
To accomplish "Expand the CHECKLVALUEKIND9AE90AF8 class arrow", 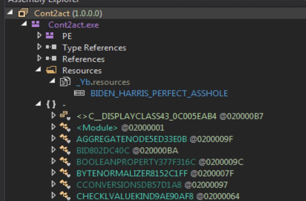I will tap(53, 195).
